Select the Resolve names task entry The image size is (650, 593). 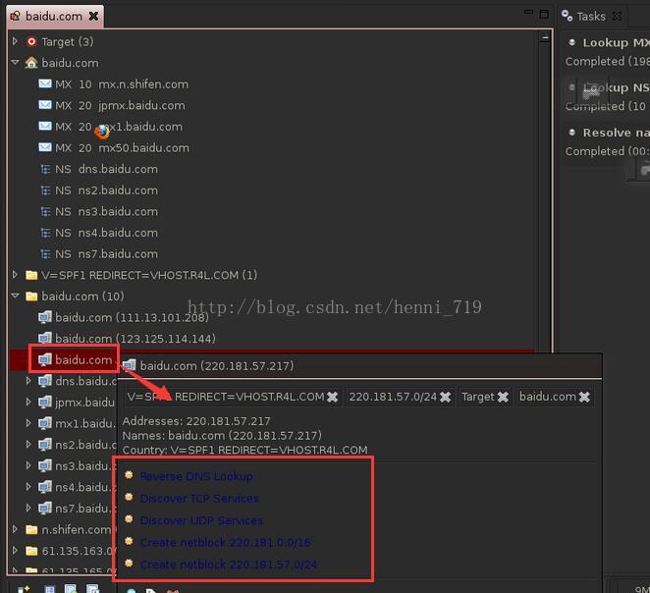[608, 141]
